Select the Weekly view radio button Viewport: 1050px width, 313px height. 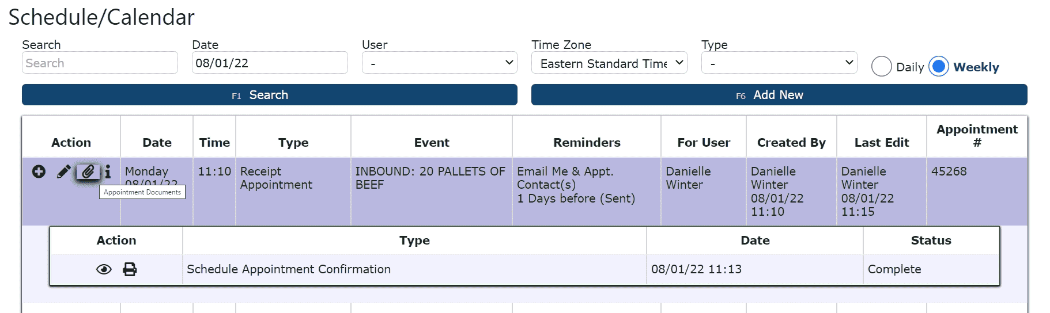click(939, 67)
